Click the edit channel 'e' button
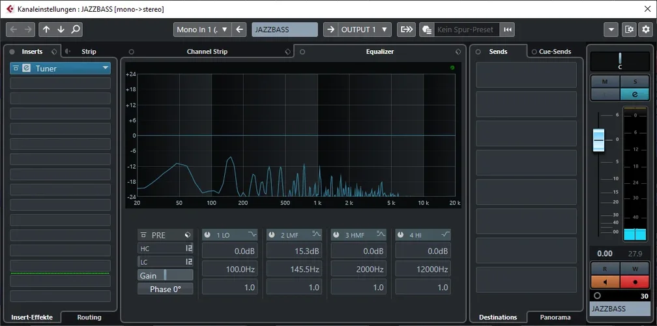 click(635, 95)
